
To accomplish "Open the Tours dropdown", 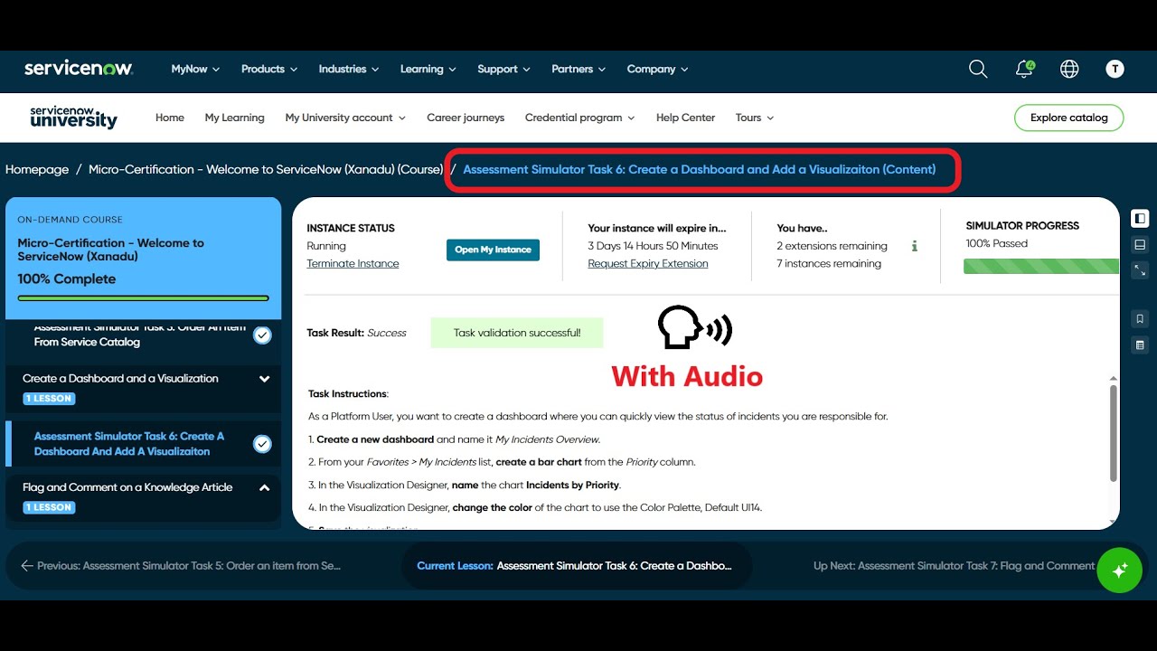I will [x=755, y=118].
